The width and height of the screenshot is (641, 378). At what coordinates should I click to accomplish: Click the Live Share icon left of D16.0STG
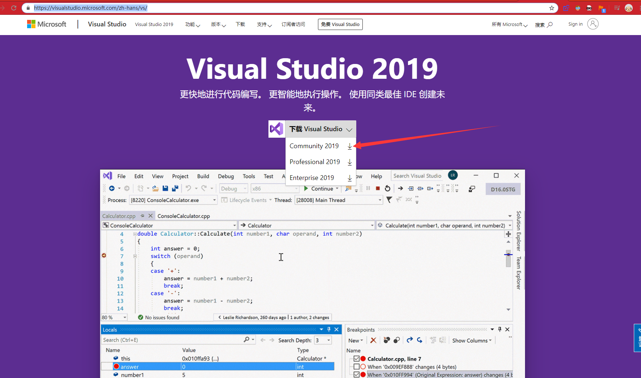(x=472, y=189)
